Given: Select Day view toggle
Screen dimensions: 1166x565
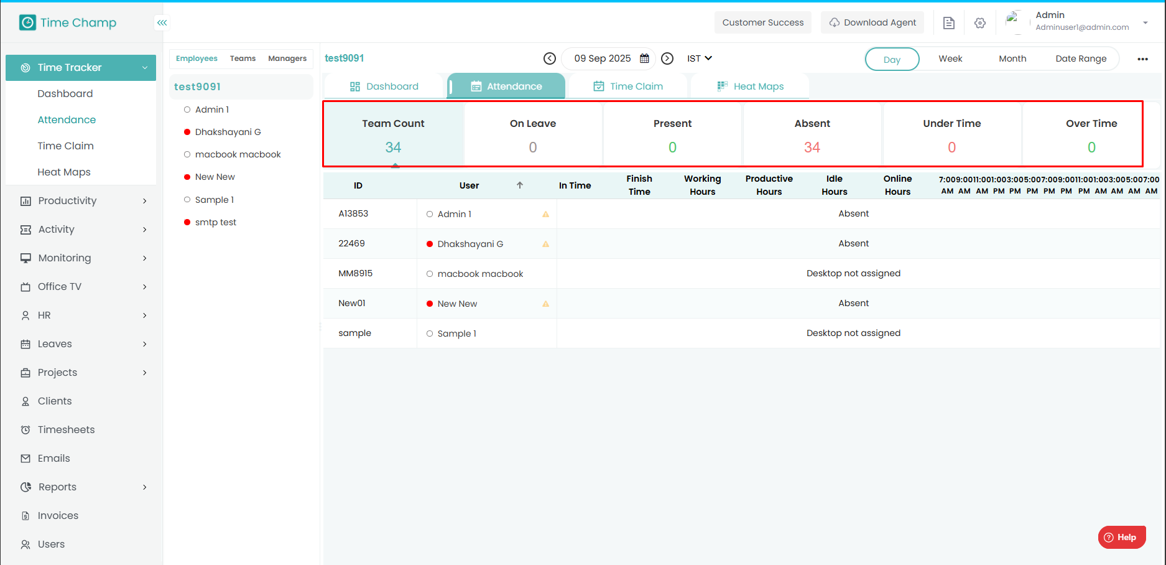Looking at the screenshot, I should coord(892,59).
